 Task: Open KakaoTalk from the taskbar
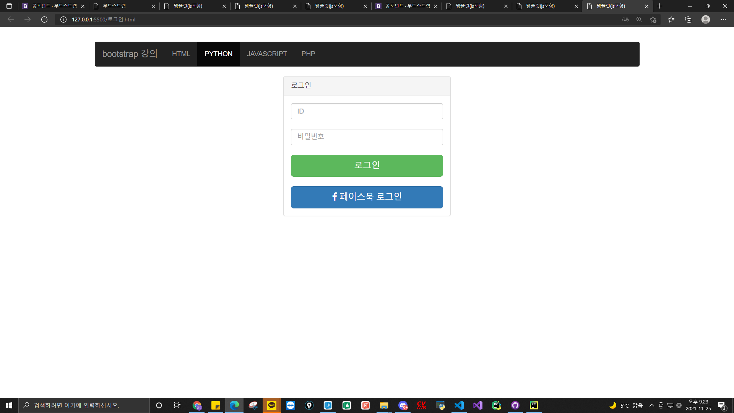click(272, 405)
